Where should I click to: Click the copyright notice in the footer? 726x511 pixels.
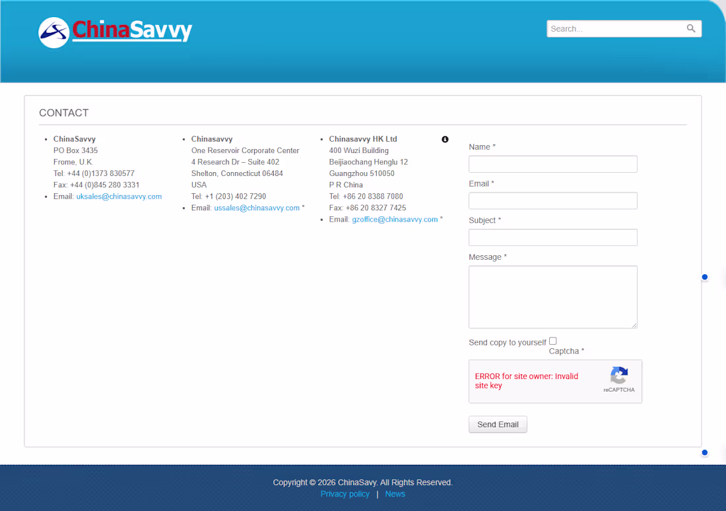(362, 483)
